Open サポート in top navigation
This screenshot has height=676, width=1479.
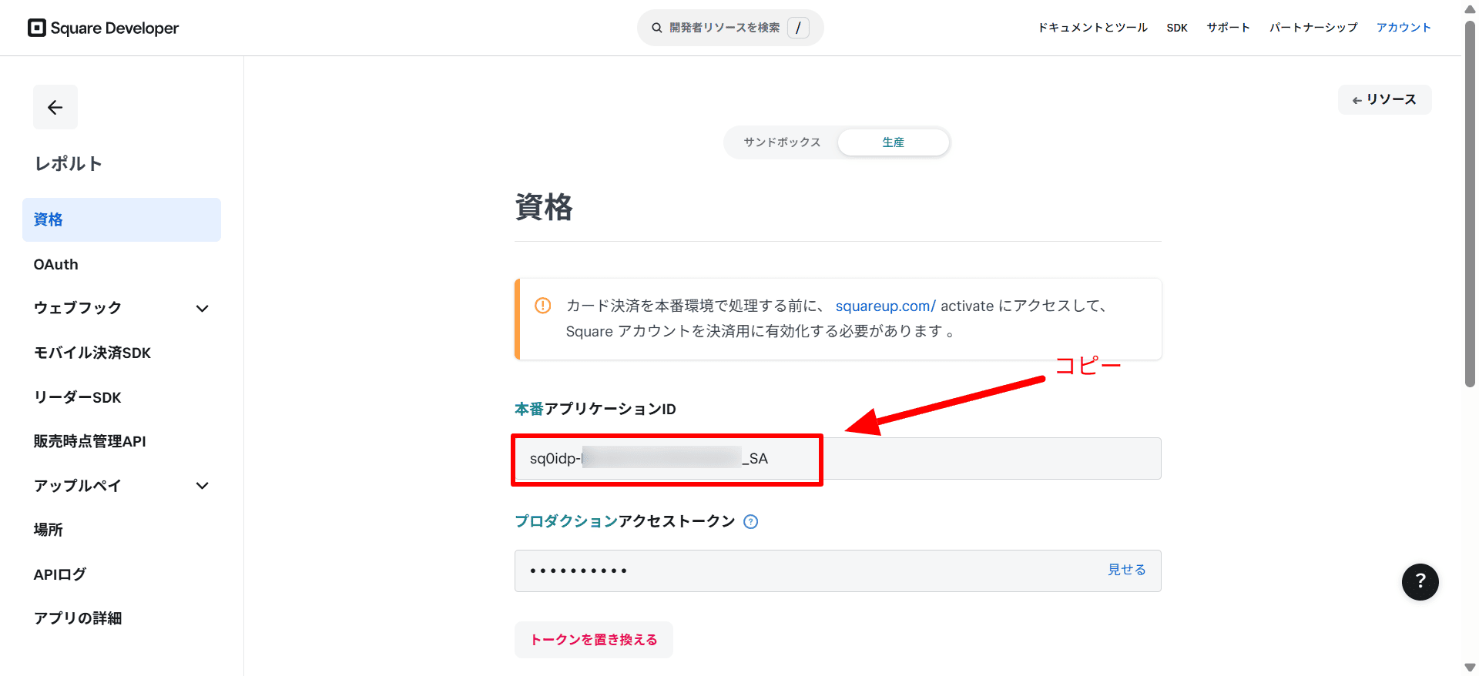(1228, 28)
